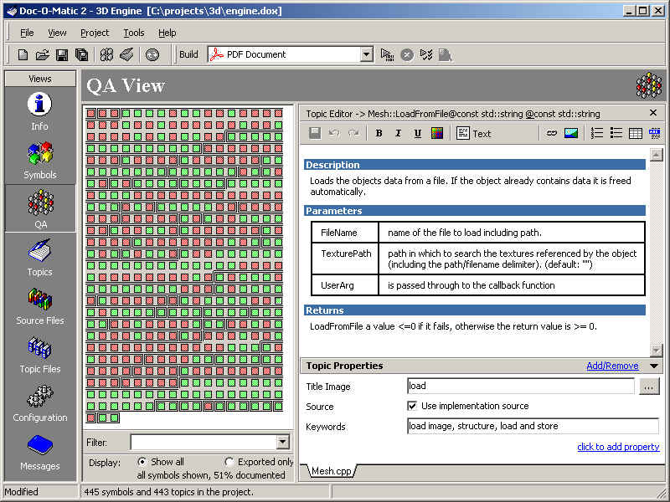Show the Messages view
This screenshot has height=502, width=670.
[x=39, y=452]
